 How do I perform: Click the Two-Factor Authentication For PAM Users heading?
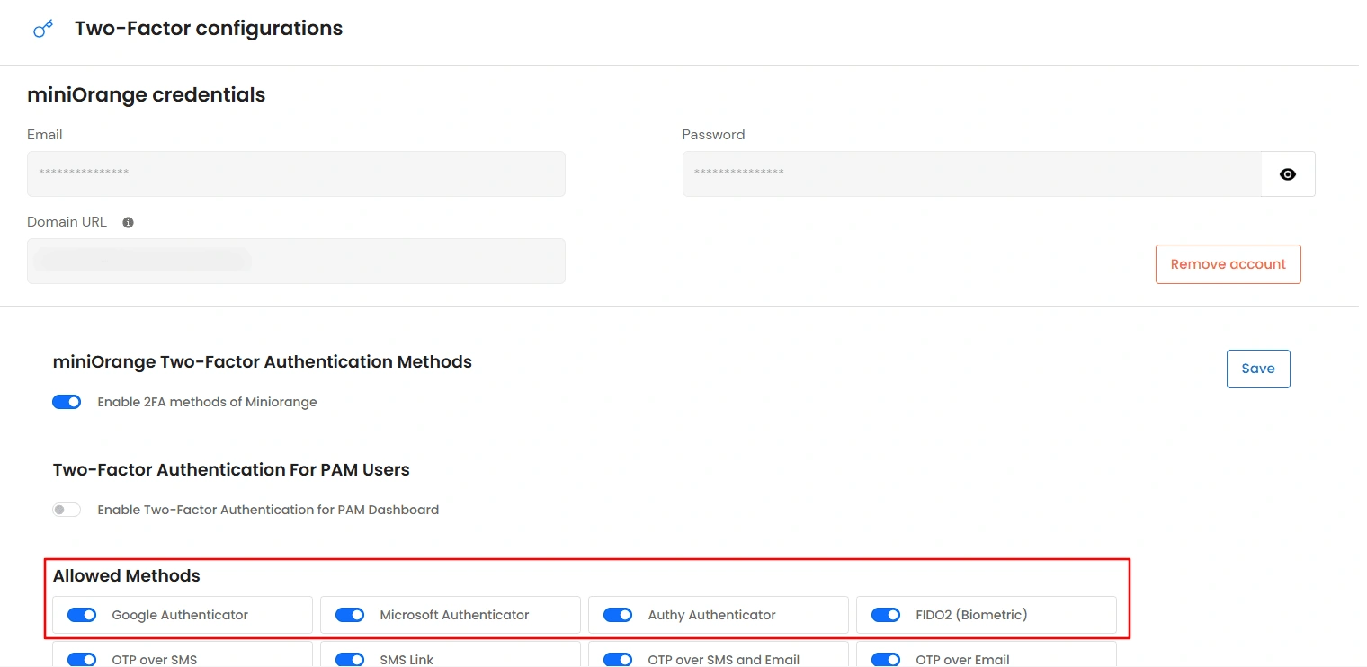231,469
